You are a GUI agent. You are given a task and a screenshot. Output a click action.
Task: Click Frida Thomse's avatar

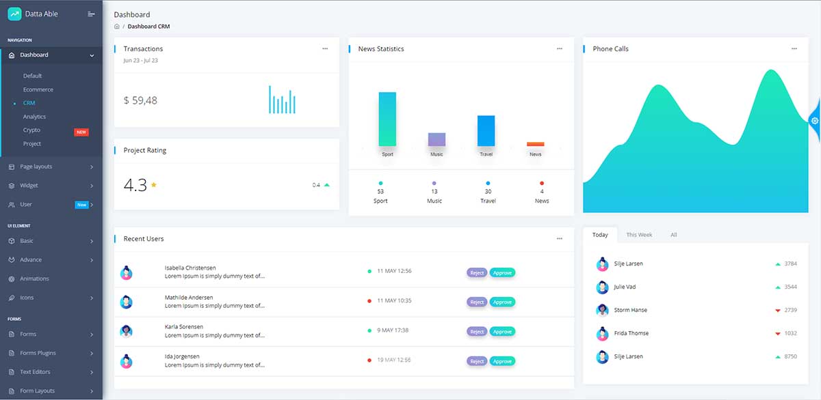point(602,334)
